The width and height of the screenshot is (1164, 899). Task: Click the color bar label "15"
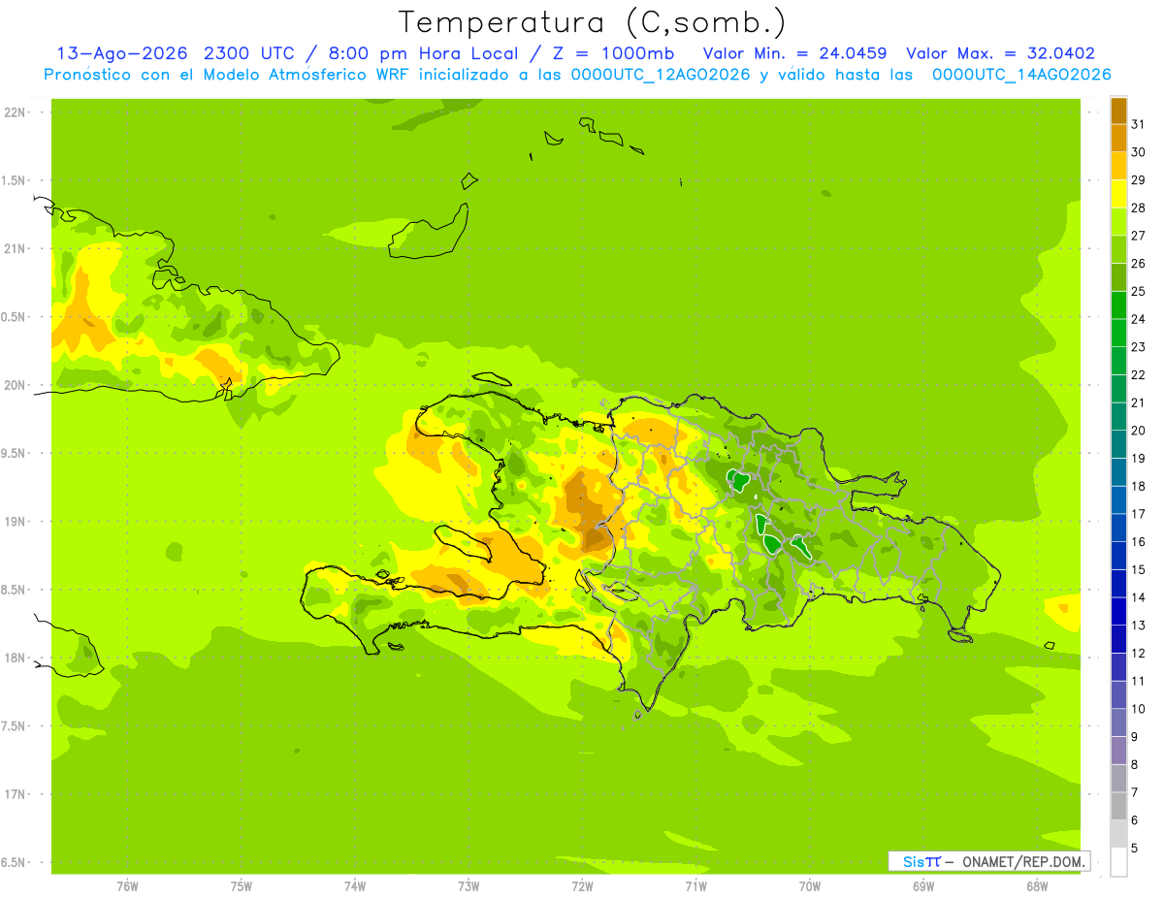coord(1138,570)
